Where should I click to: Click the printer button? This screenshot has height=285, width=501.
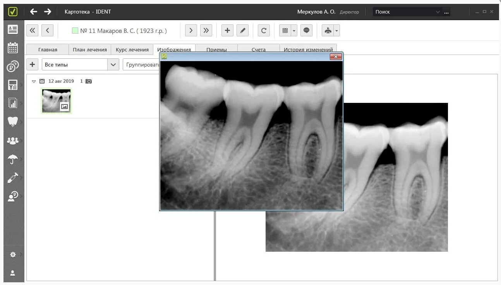click(x=328, y=31)
